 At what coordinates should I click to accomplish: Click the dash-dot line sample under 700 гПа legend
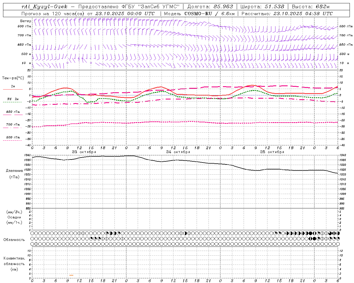coord(12,128)
